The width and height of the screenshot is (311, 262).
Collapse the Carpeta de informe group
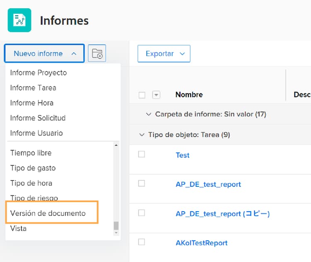[x=148, y=114]
